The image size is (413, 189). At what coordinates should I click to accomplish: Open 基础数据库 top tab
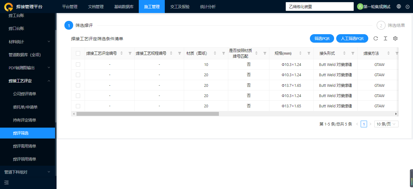(x=124, y=7)
